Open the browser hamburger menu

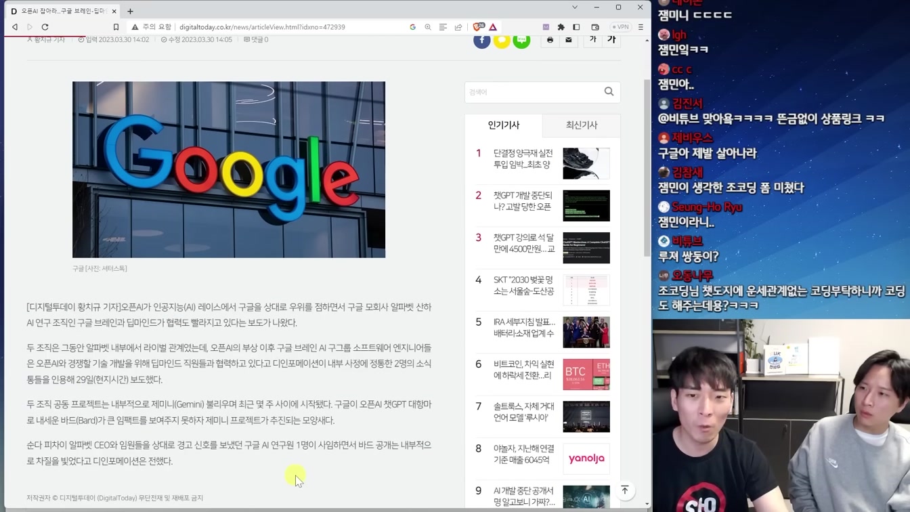click(641, 27)
